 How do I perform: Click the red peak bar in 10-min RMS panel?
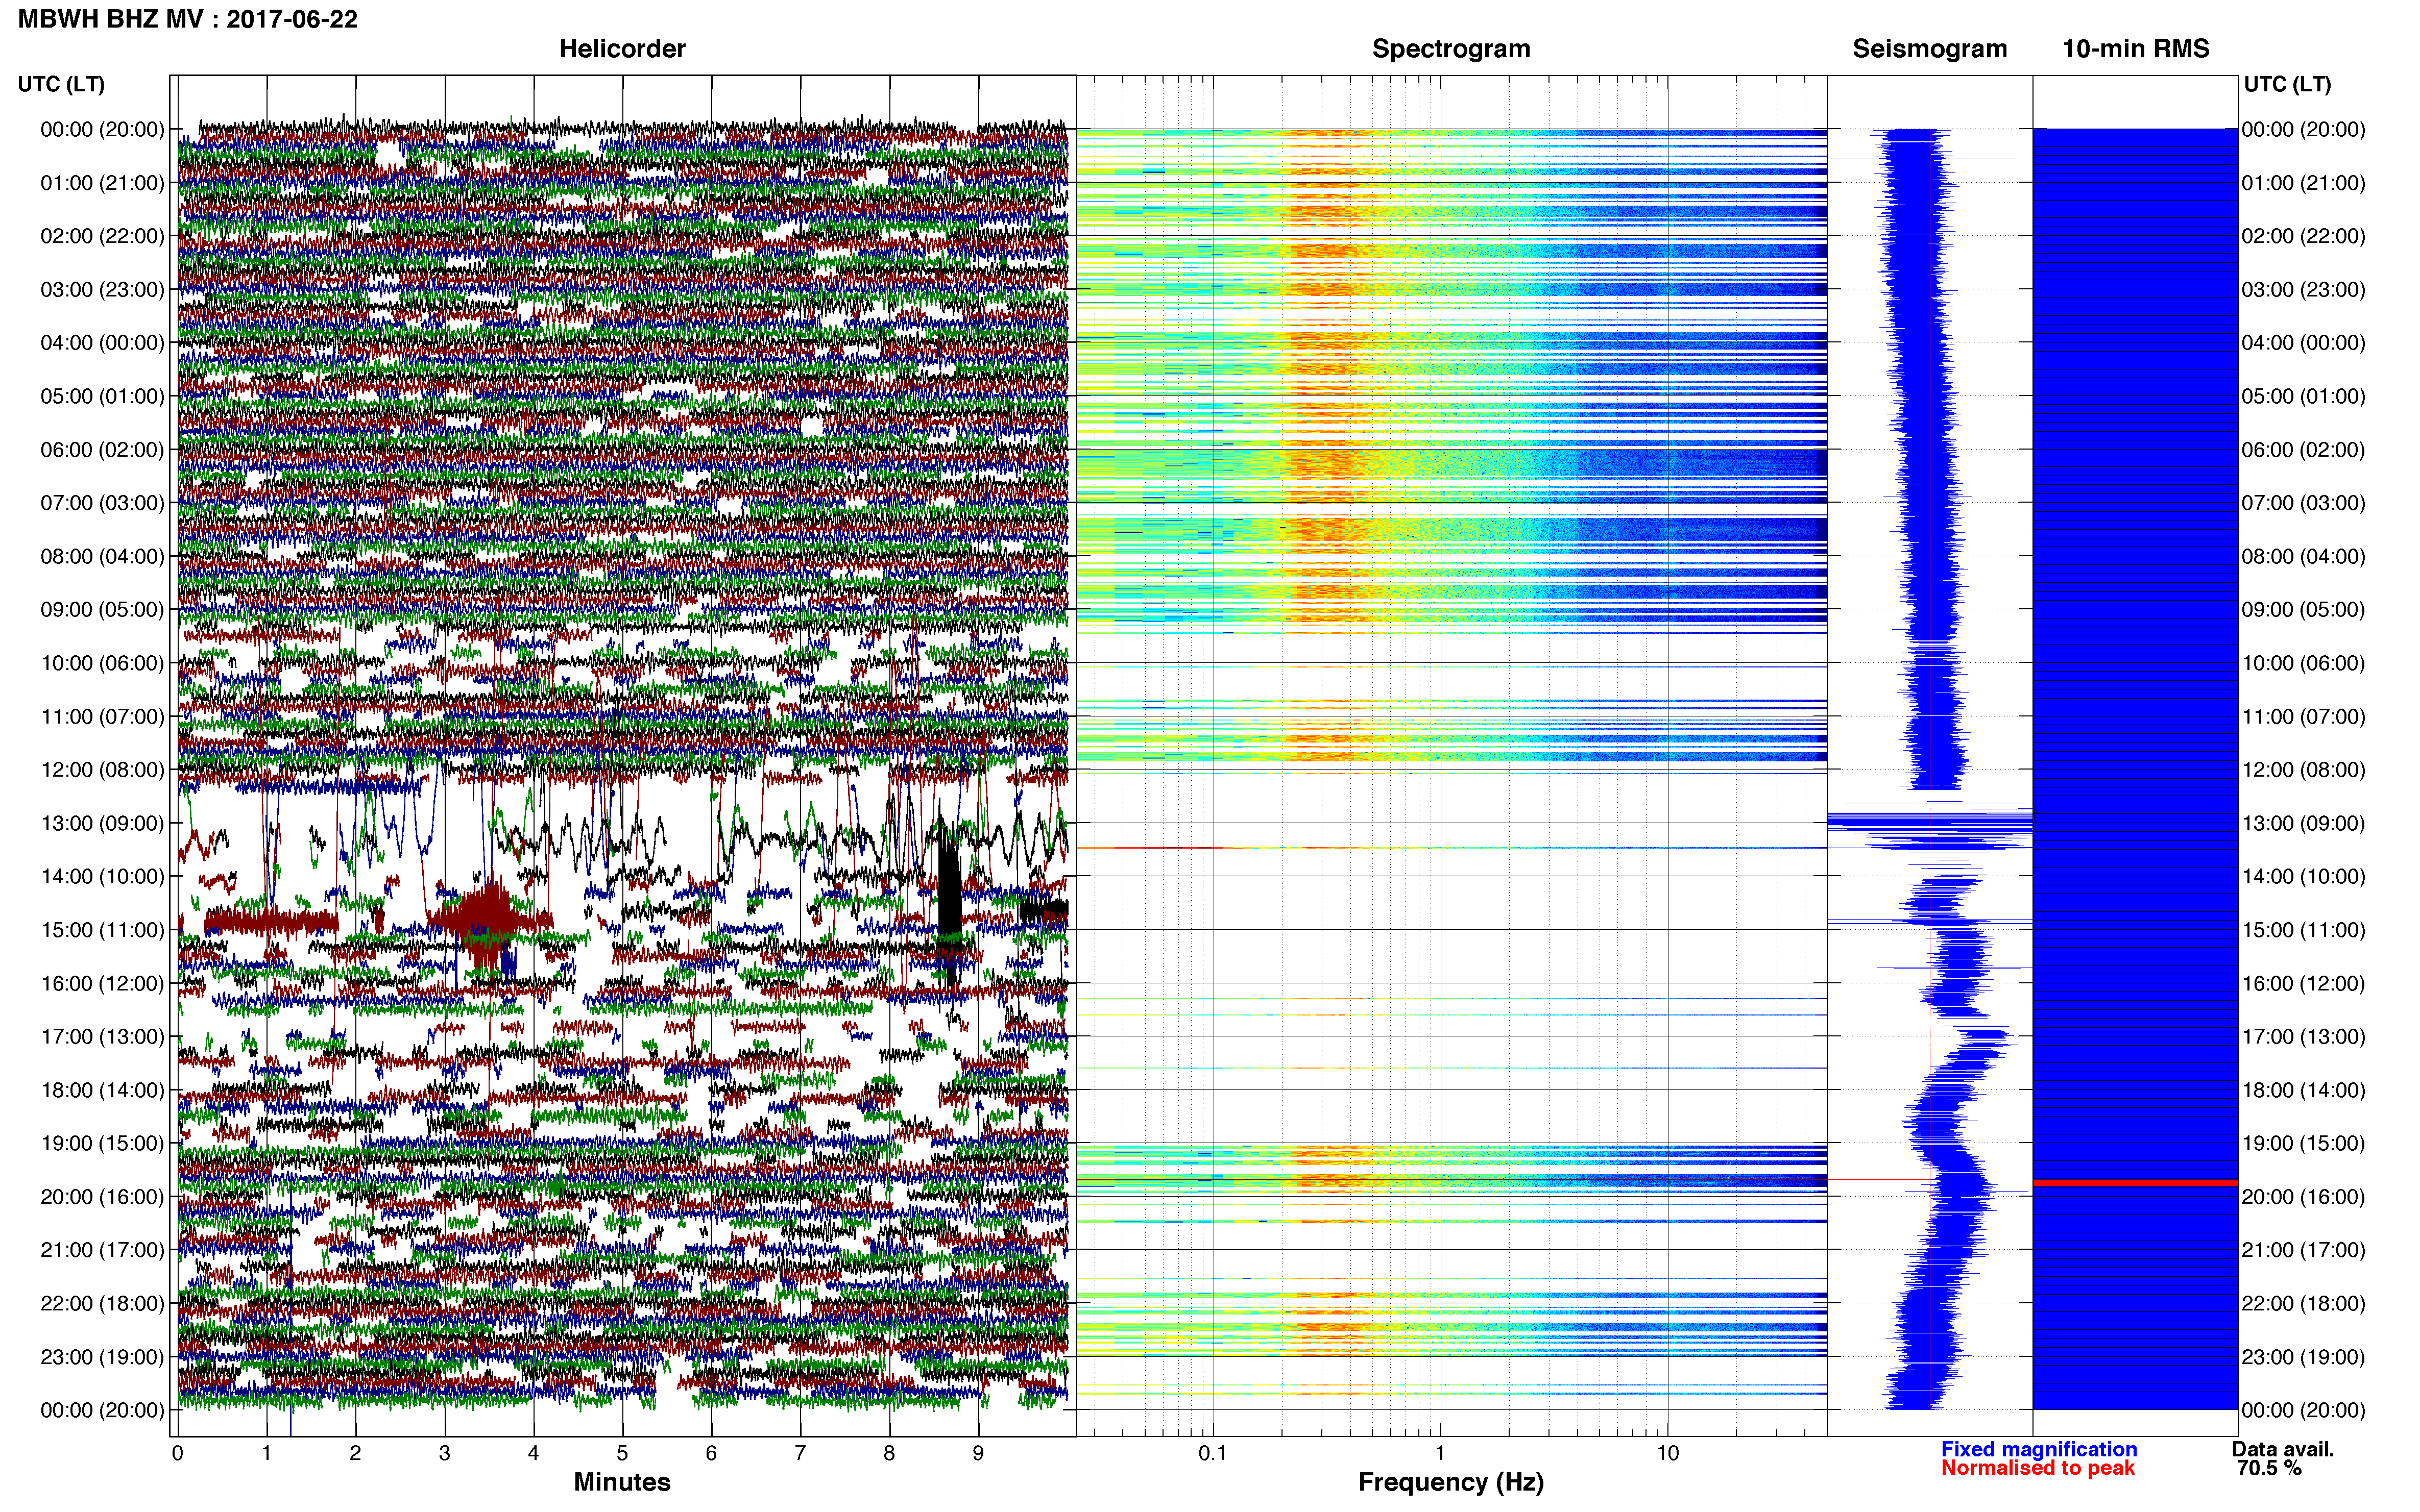click(x=2135, y=1183)
